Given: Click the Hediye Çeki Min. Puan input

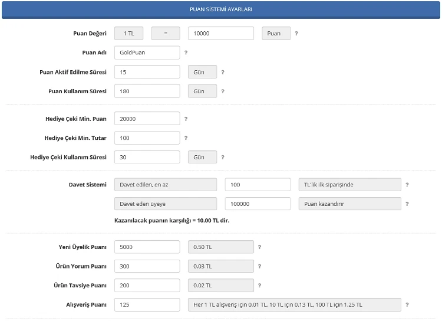Looking at the screenshot, I should (147, 119).
